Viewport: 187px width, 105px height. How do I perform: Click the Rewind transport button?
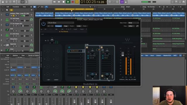click(x=54, y=2)
